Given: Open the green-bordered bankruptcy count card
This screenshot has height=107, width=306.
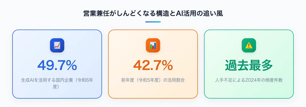Looking at the screenshot, I should [249, 64].
